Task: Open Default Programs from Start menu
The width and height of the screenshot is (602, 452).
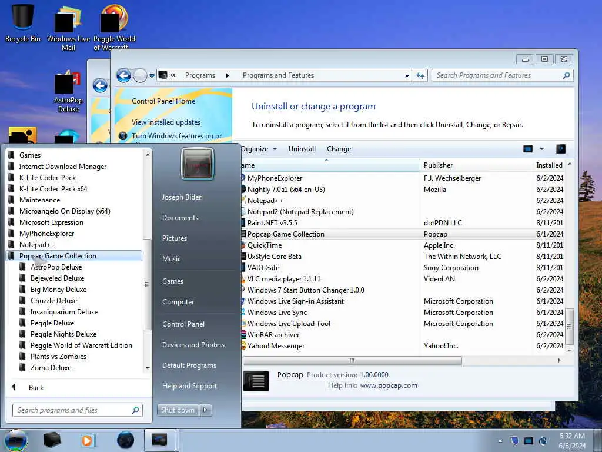Action: (x=189, y=365)
